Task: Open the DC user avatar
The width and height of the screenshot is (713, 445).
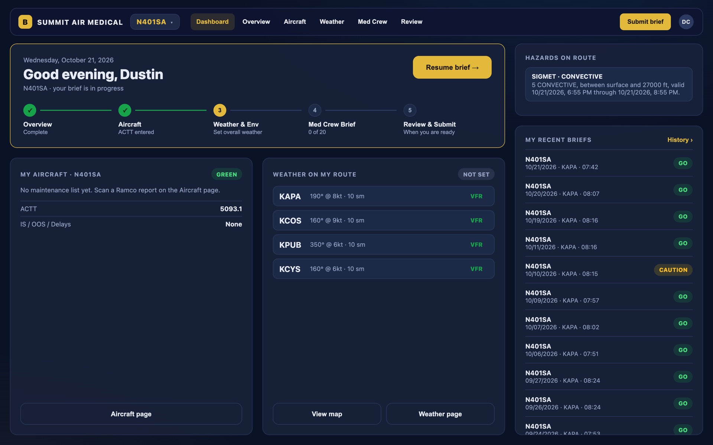Action: pyautogui.click(x=686, y=22)
